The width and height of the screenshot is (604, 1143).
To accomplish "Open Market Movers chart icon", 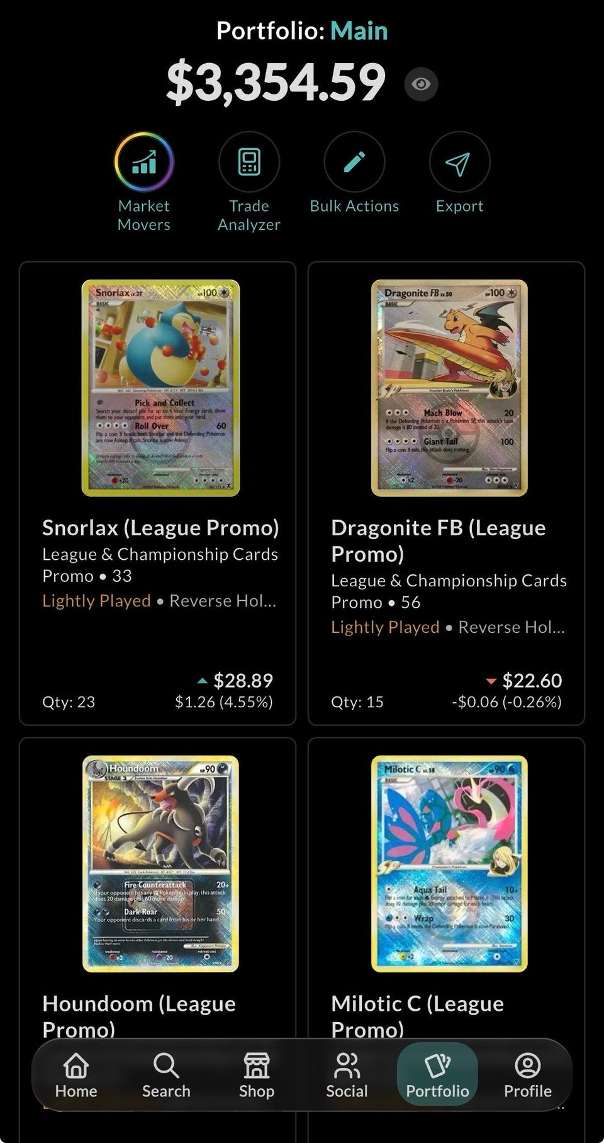I will 144,162.
